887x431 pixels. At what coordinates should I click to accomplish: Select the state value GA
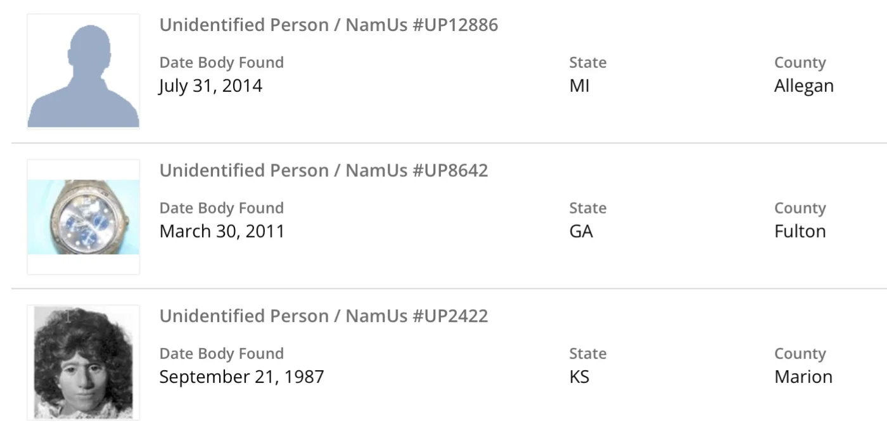pos(581,231)
